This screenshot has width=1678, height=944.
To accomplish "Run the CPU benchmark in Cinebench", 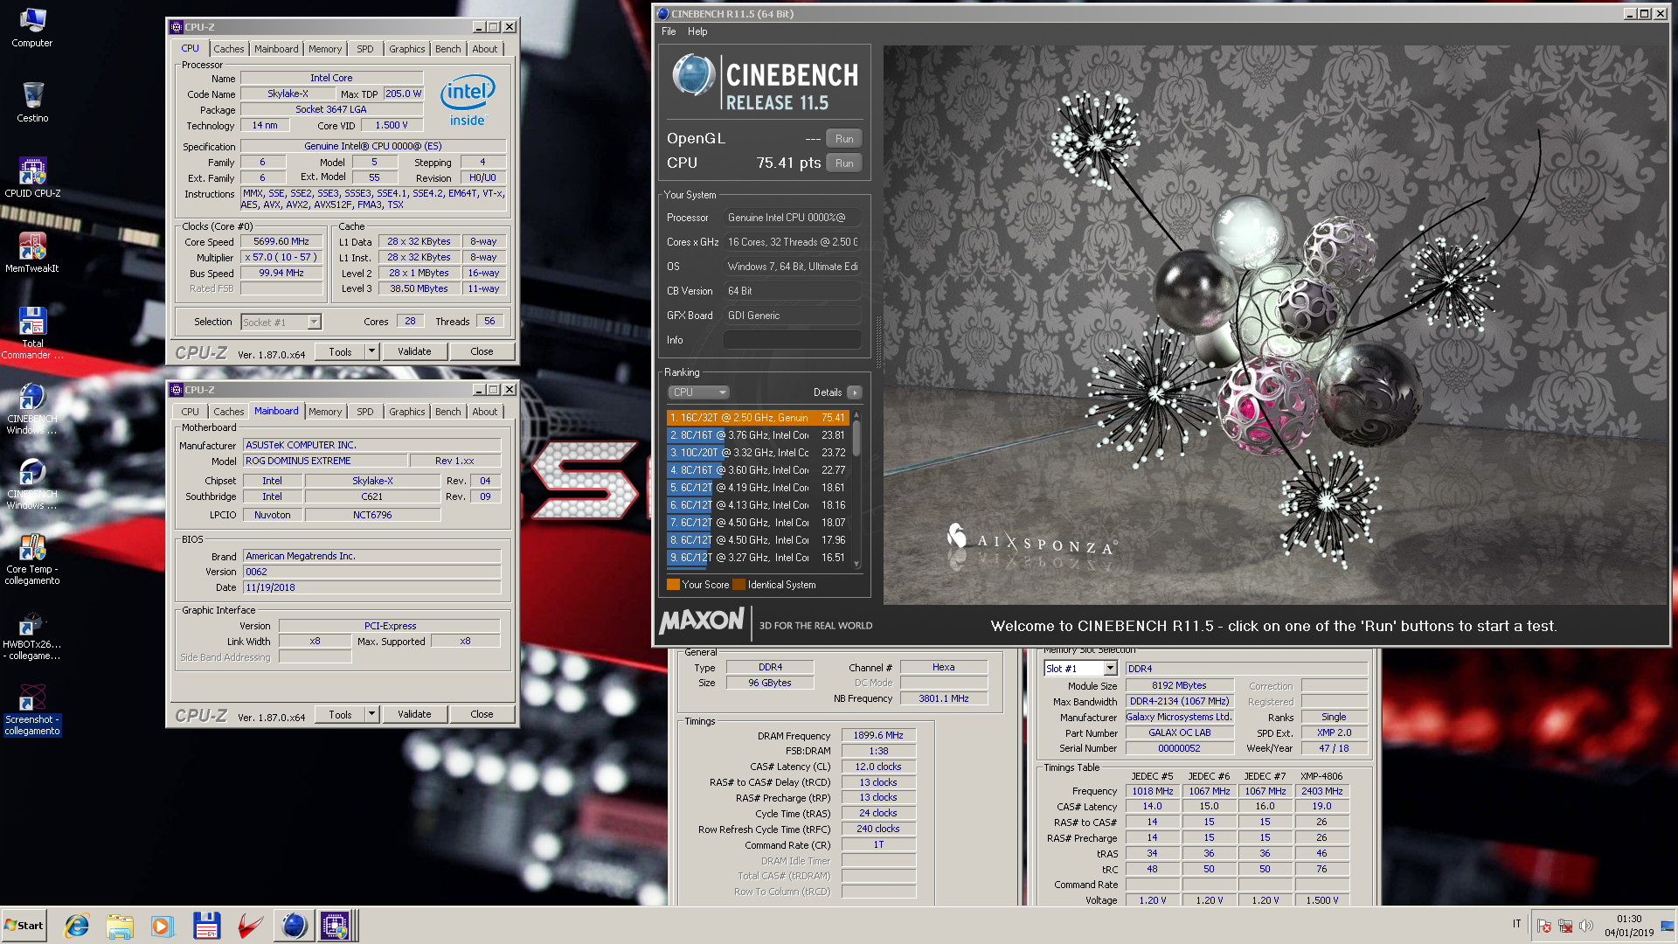I will click(844, 163).
